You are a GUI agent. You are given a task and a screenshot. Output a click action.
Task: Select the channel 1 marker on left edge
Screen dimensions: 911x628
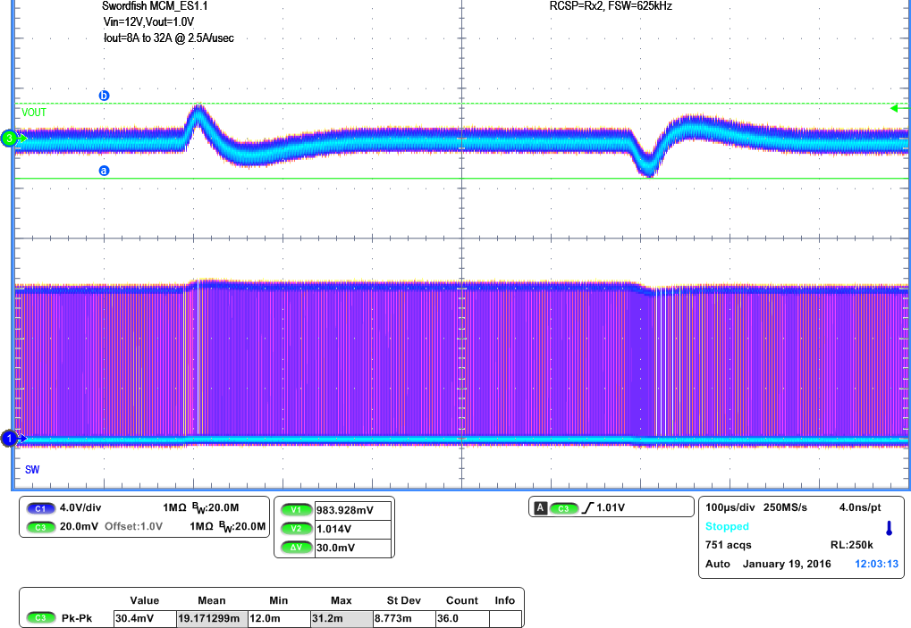point(7,440)
